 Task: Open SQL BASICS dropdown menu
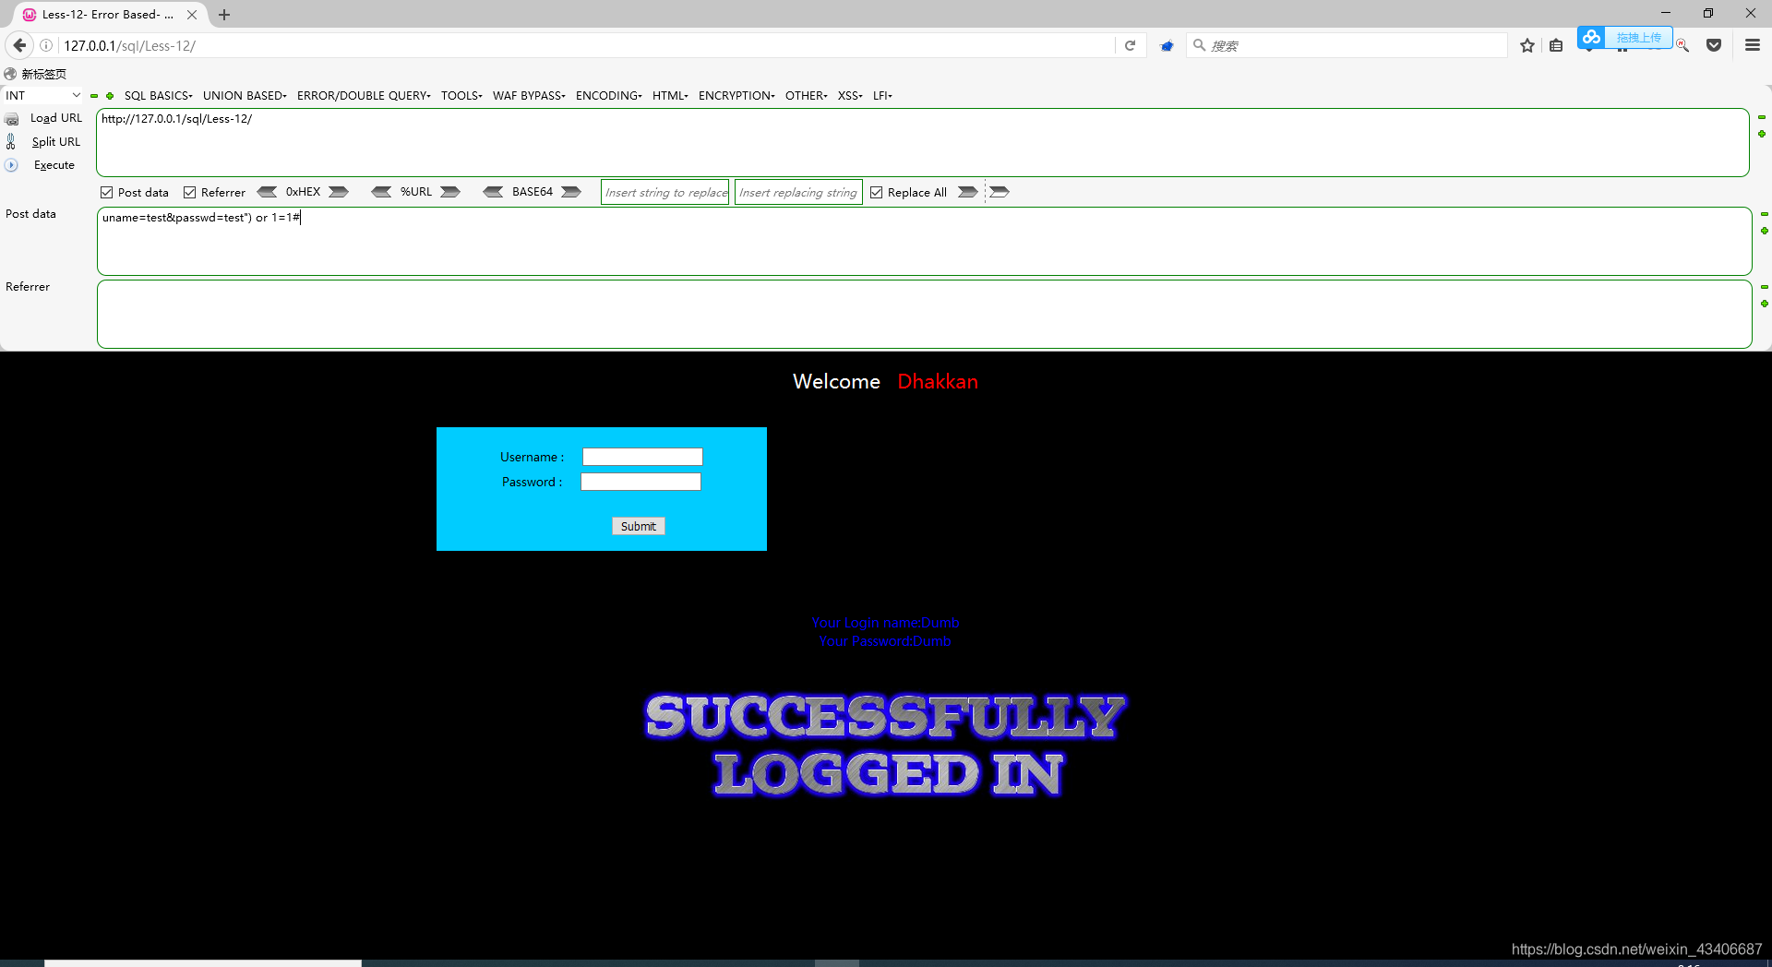click(x=159, y=95)
